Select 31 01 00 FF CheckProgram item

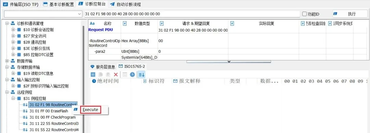click(x=52, y=117)
